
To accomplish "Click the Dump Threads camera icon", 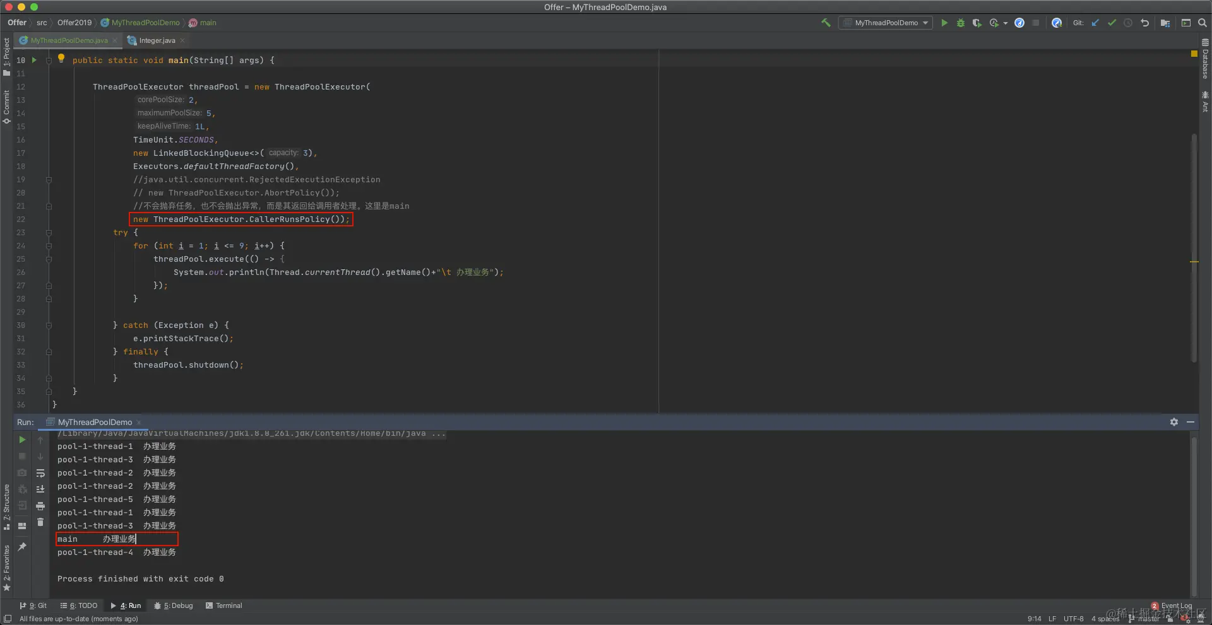I will [22, 472].
